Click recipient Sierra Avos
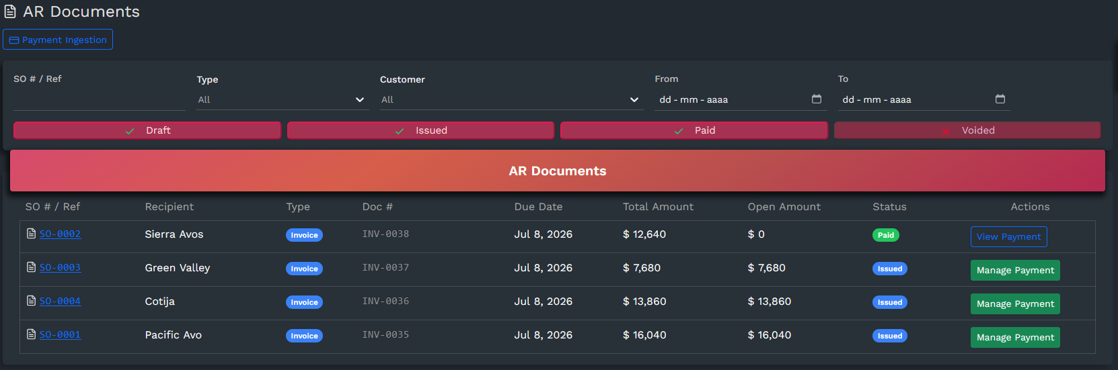 pos(174,234)
